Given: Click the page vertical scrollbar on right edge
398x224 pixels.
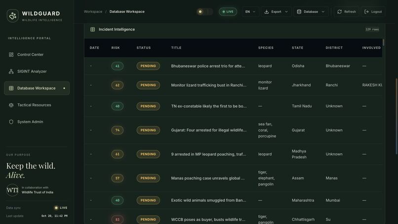Looking at the screenshot, I should coord(397,116).
